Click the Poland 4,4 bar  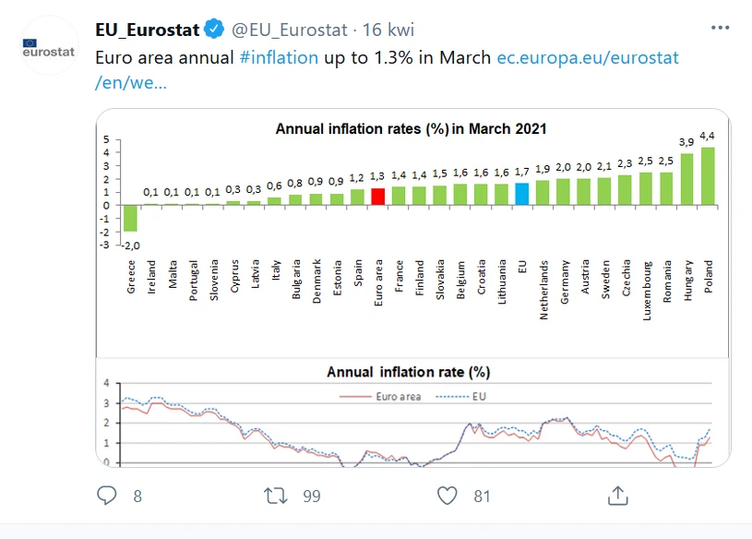pyautogui.click(x=708, y=175)
